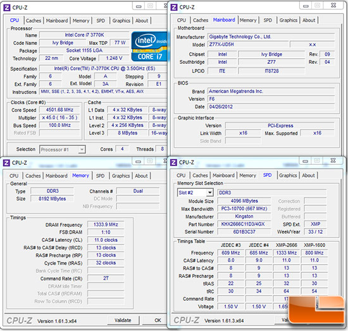
Task: Select SPD tab in Mainboard window
Action: [x=268, y=20]
